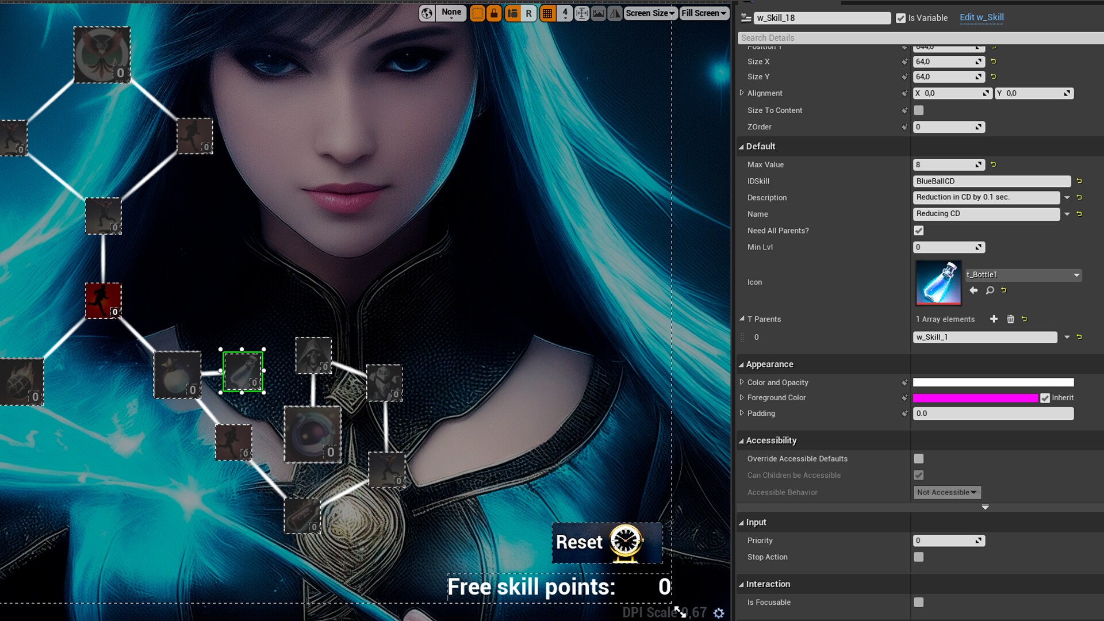Uncheck Inherit next to Foreground Color

click(x=1045, y=397)
